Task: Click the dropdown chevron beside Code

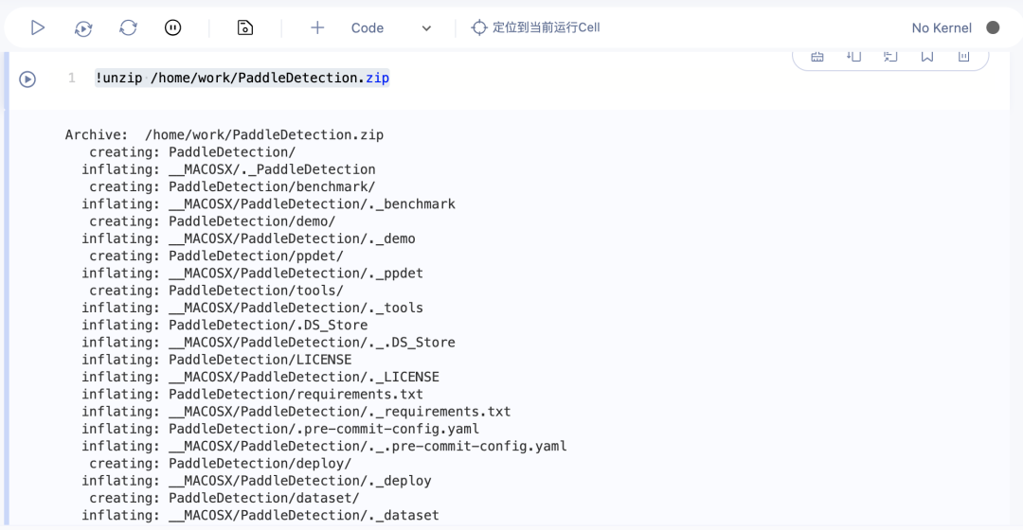Action: [426, 28]
